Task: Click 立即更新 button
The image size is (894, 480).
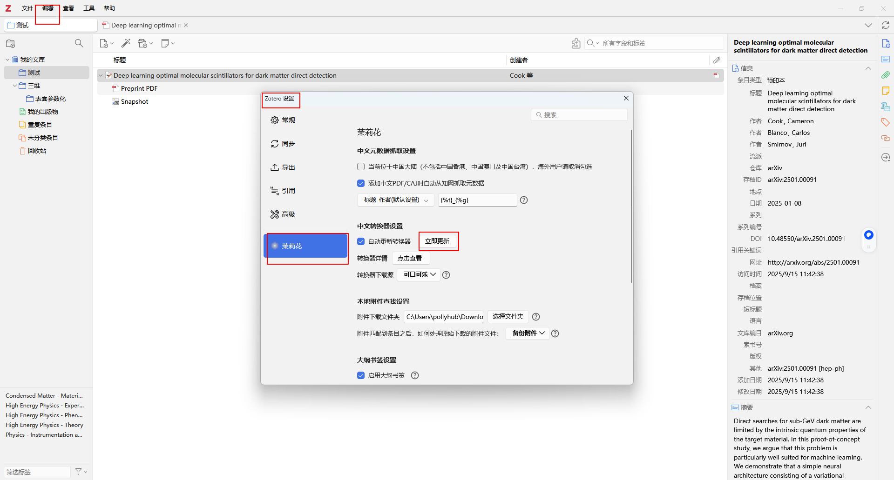Action: [437, 241]
